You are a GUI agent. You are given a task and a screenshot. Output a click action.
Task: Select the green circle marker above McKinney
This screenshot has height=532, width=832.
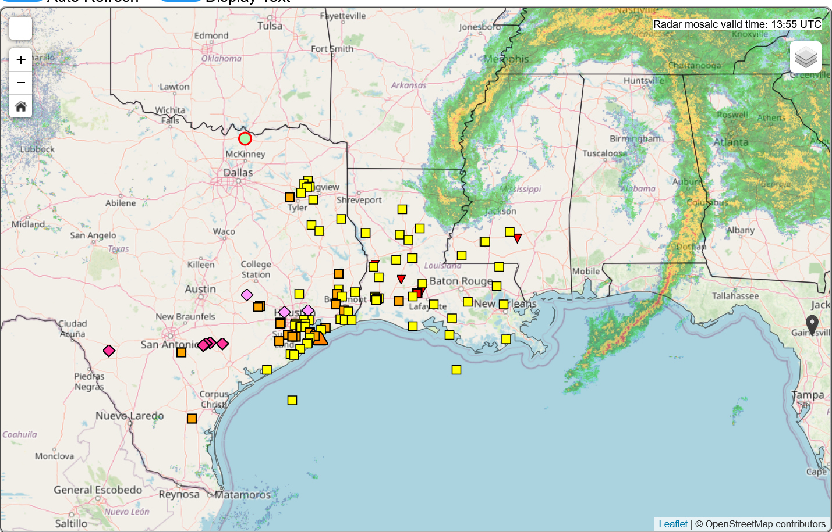pyautogui.click(x=245, y=138)
